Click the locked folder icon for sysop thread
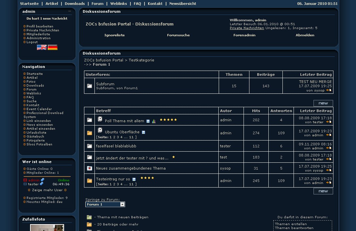The image size is (356, 231). click(89, 168)
